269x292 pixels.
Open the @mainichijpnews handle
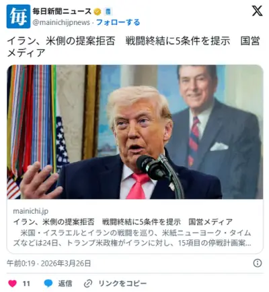61,22
